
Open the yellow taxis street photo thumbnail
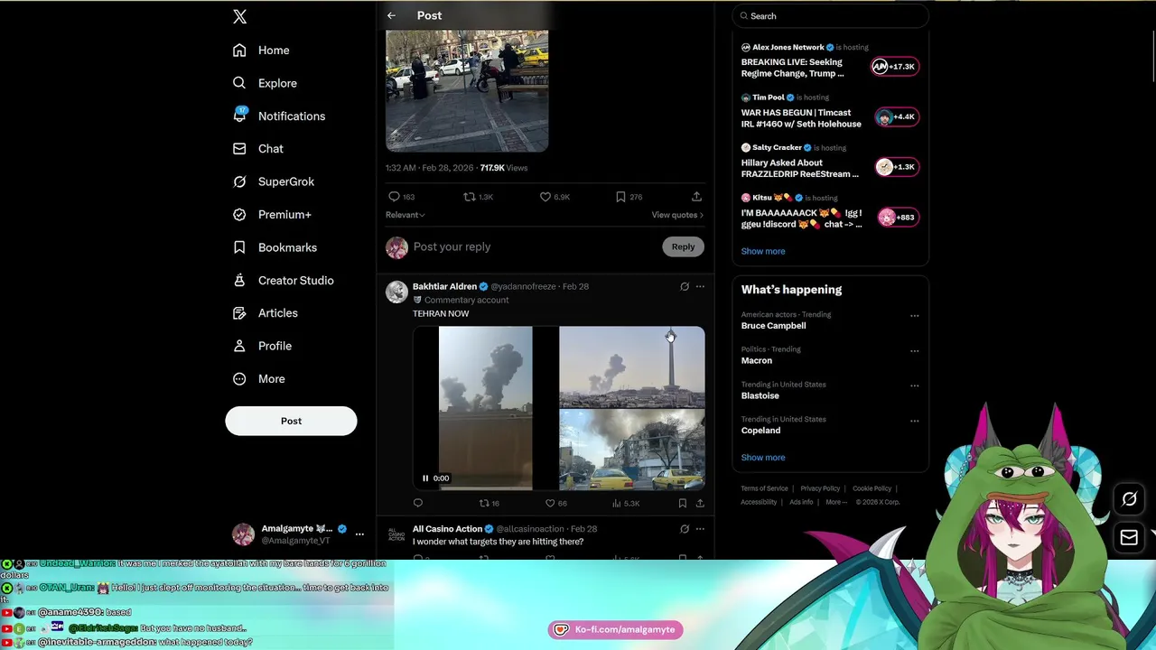[x=632, y=450]
